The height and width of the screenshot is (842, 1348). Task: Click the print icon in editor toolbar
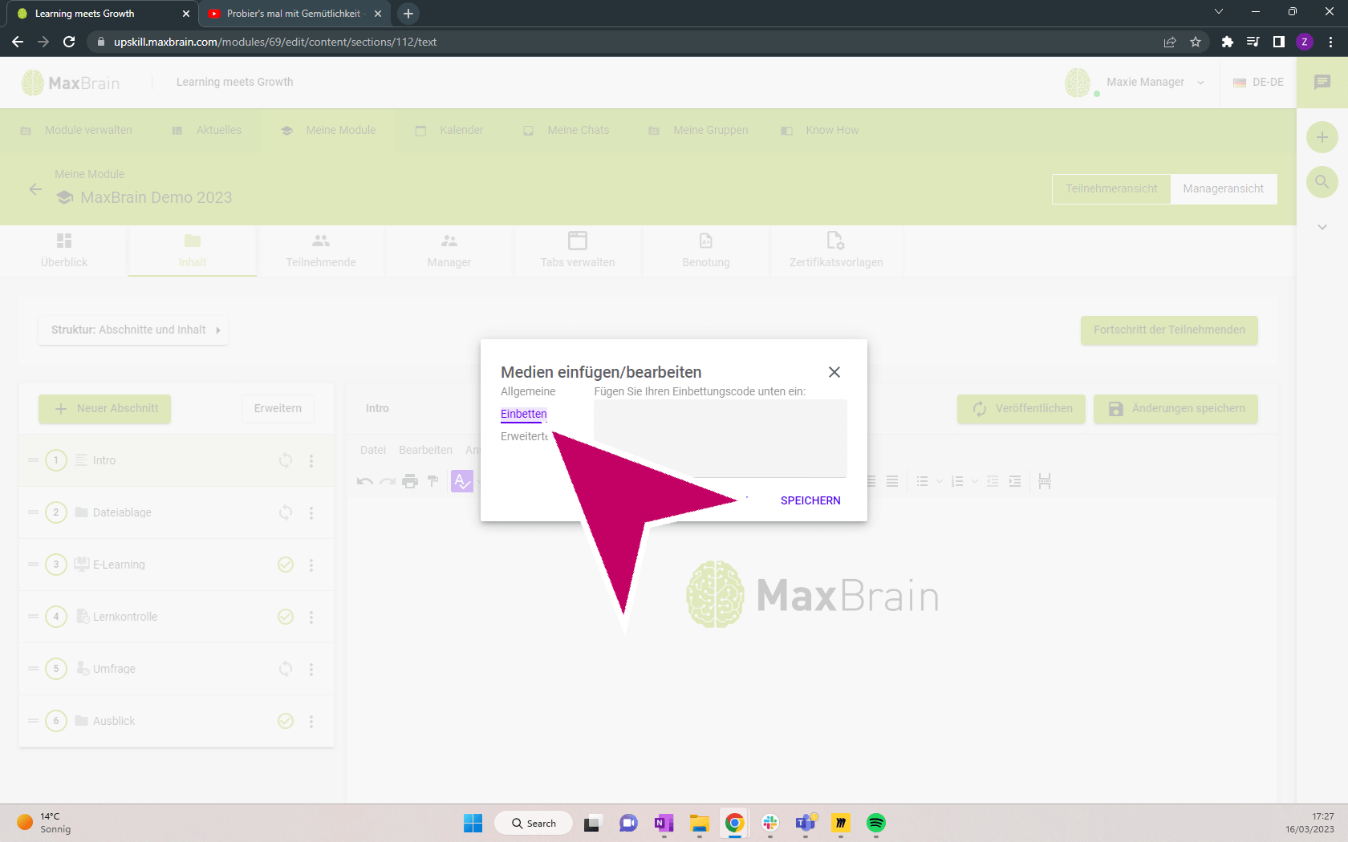coord(410,481)
